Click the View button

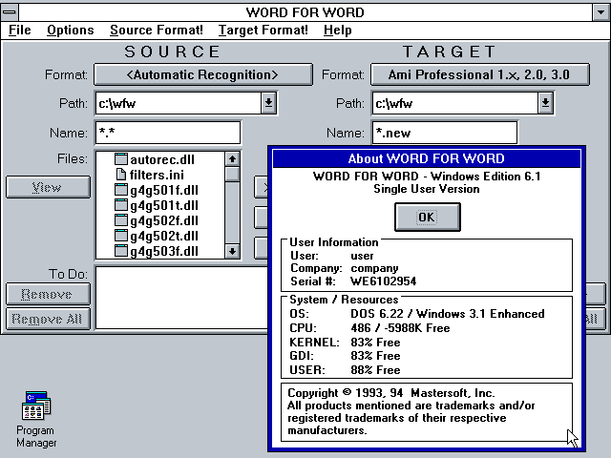point(48,187)
